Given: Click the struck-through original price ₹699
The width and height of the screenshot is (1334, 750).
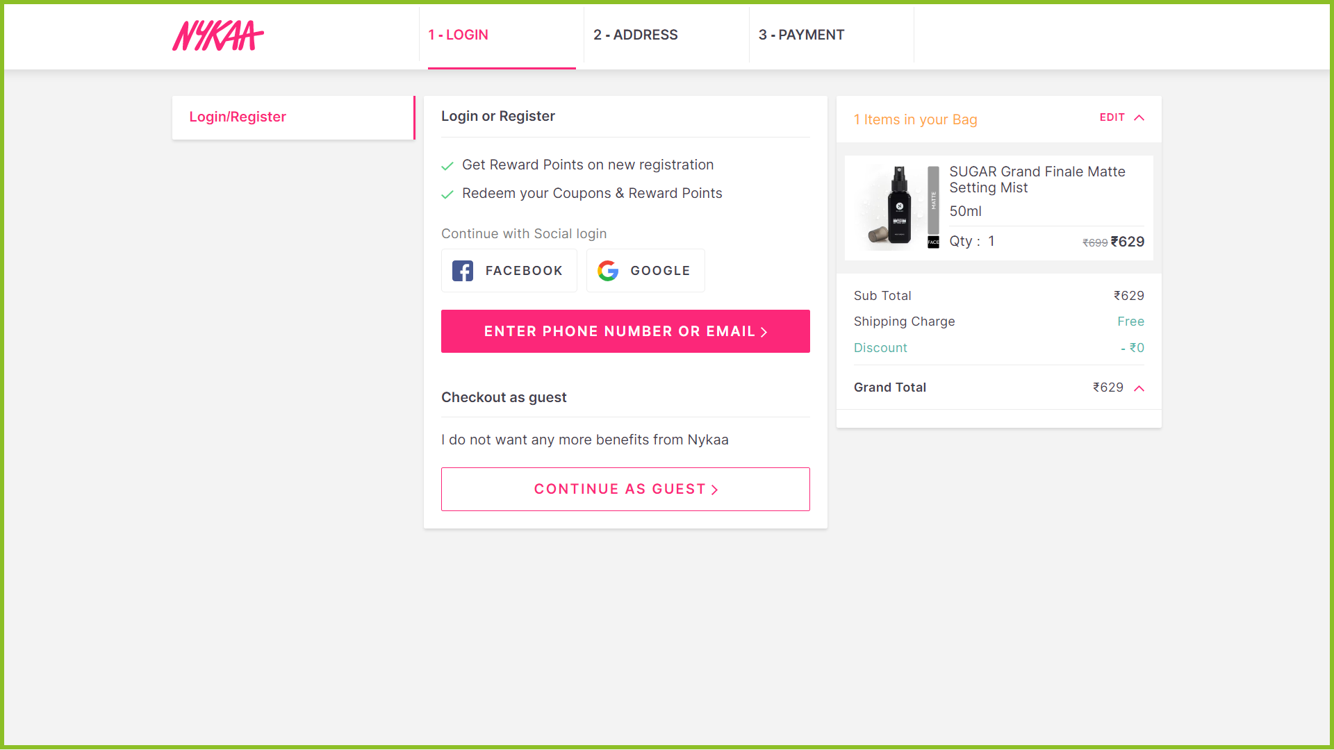Looking at the screenshot, I should tap(1094, 242).
